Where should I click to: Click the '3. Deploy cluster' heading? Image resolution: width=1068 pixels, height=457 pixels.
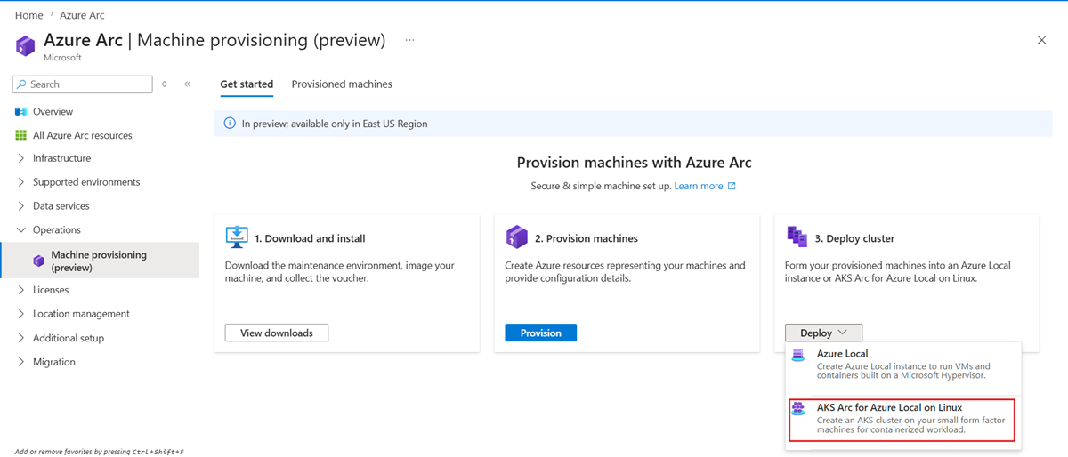[854, 238]
